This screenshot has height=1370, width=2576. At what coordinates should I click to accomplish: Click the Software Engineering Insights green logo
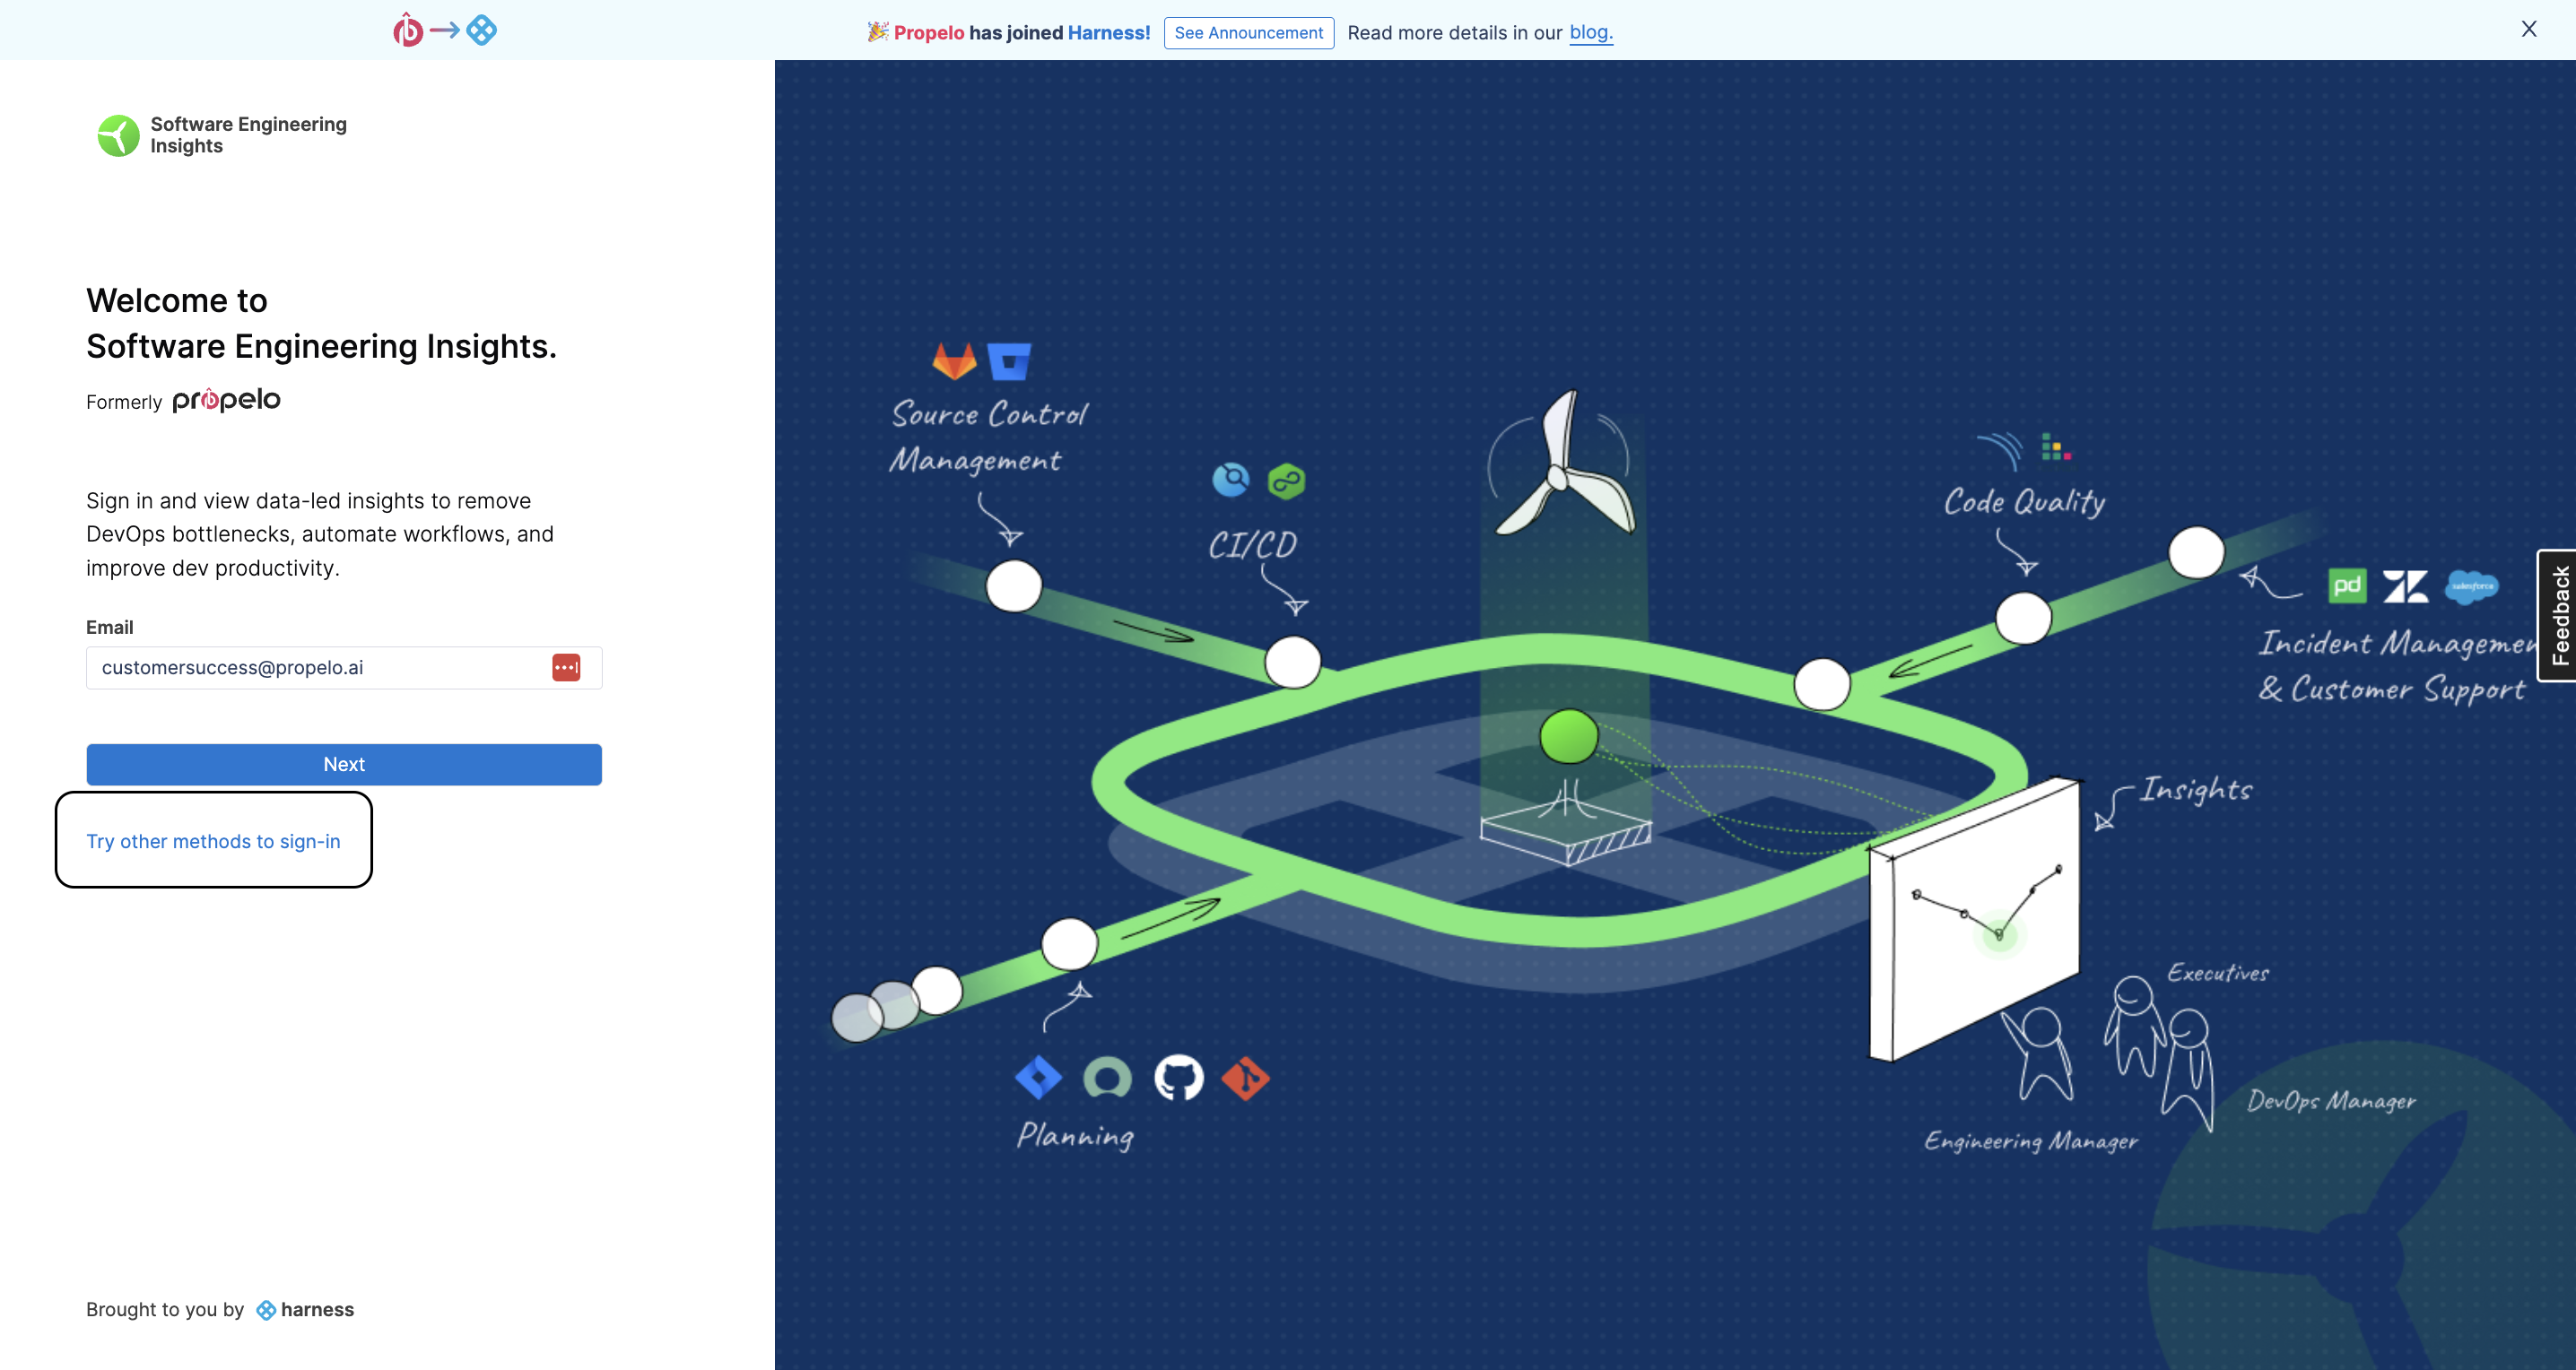click(118, 134)
